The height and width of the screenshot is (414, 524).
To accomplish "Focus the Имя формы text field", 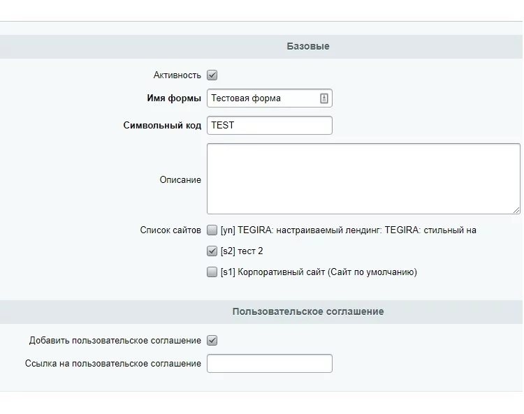I will point(262,98).
